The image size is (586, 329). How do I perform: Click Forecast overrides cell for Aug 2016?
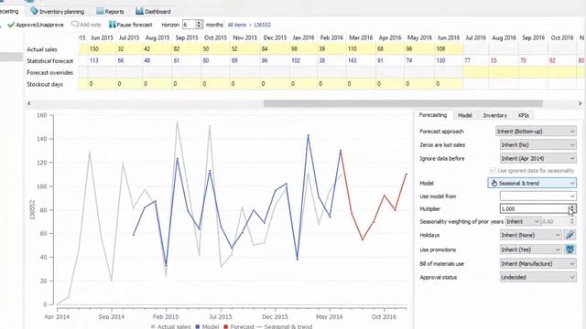(x=504, y=72)
